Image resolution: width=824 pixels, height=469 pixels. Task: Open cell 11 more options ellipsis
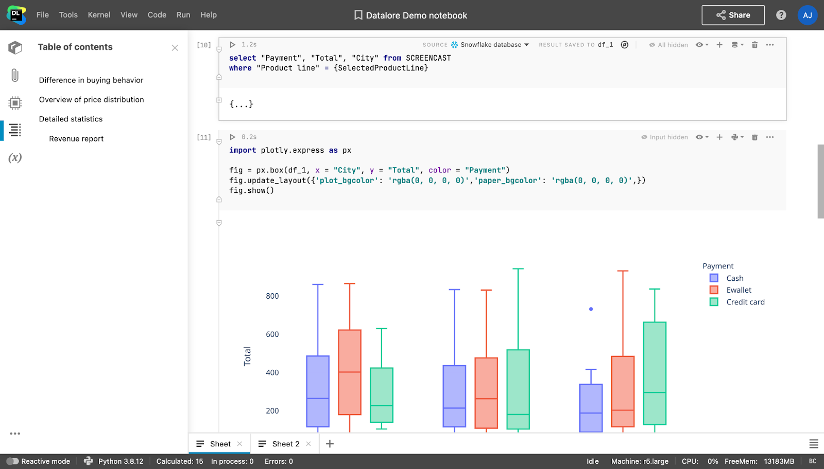pos(770,137)
